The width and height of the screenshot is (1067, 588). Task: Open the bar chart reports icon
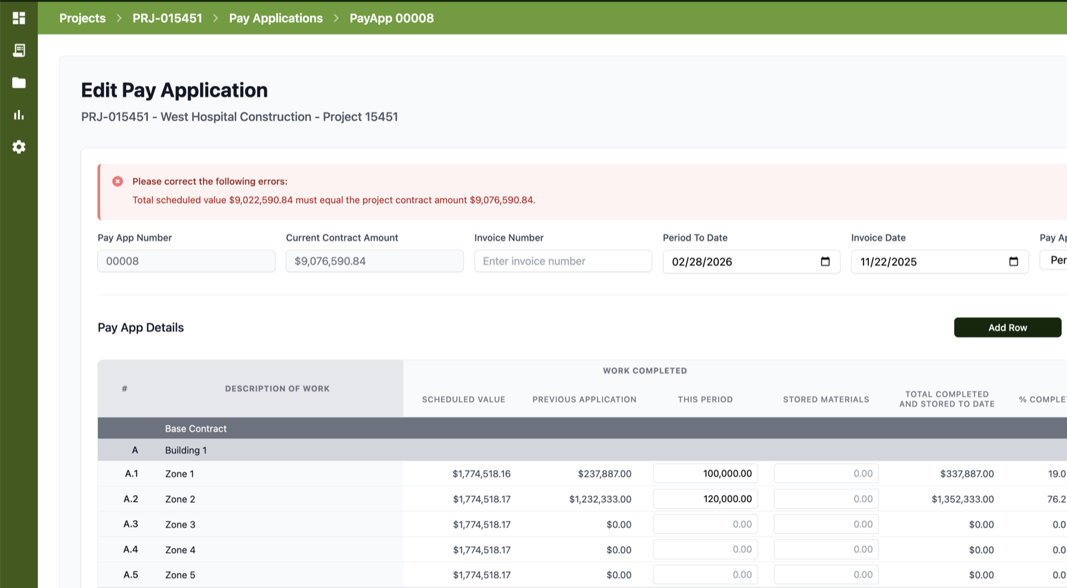pos(19,115)
